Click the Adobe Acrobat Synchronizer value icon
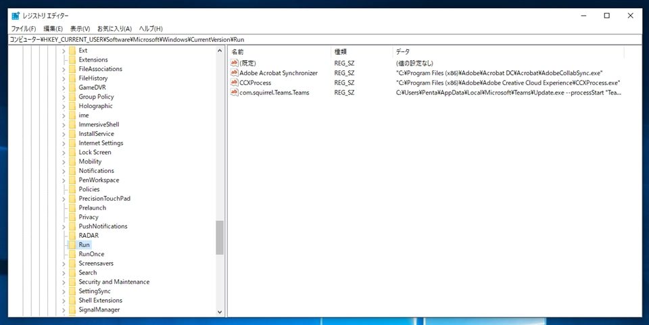 click(x=235, y=73)
